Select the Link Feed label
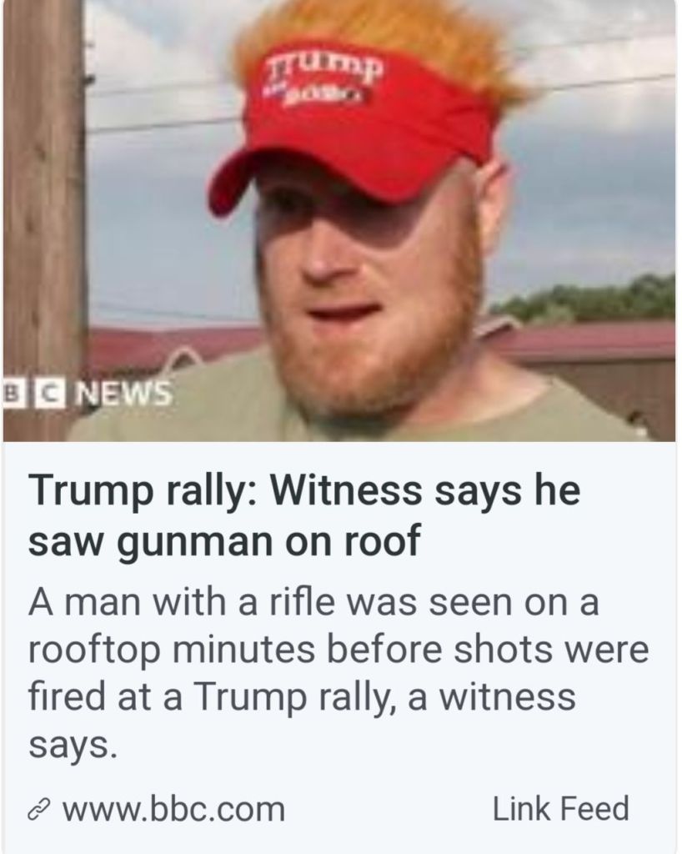 coord(560,809)
